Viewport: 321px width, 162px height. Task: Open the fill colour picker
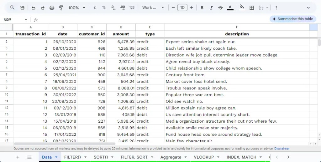click(x=241, y=8)
